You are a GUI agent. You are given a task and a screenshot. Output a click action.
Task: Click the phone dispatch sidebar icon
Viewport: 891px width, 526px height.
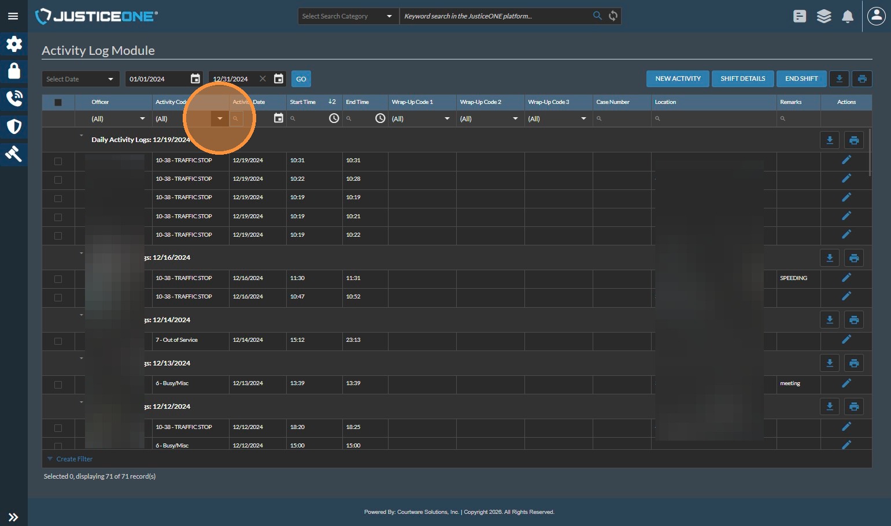tap(14, 99)
